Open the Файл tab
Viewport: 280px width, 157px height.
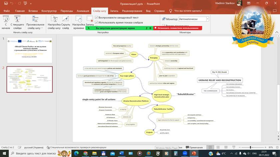7,11
